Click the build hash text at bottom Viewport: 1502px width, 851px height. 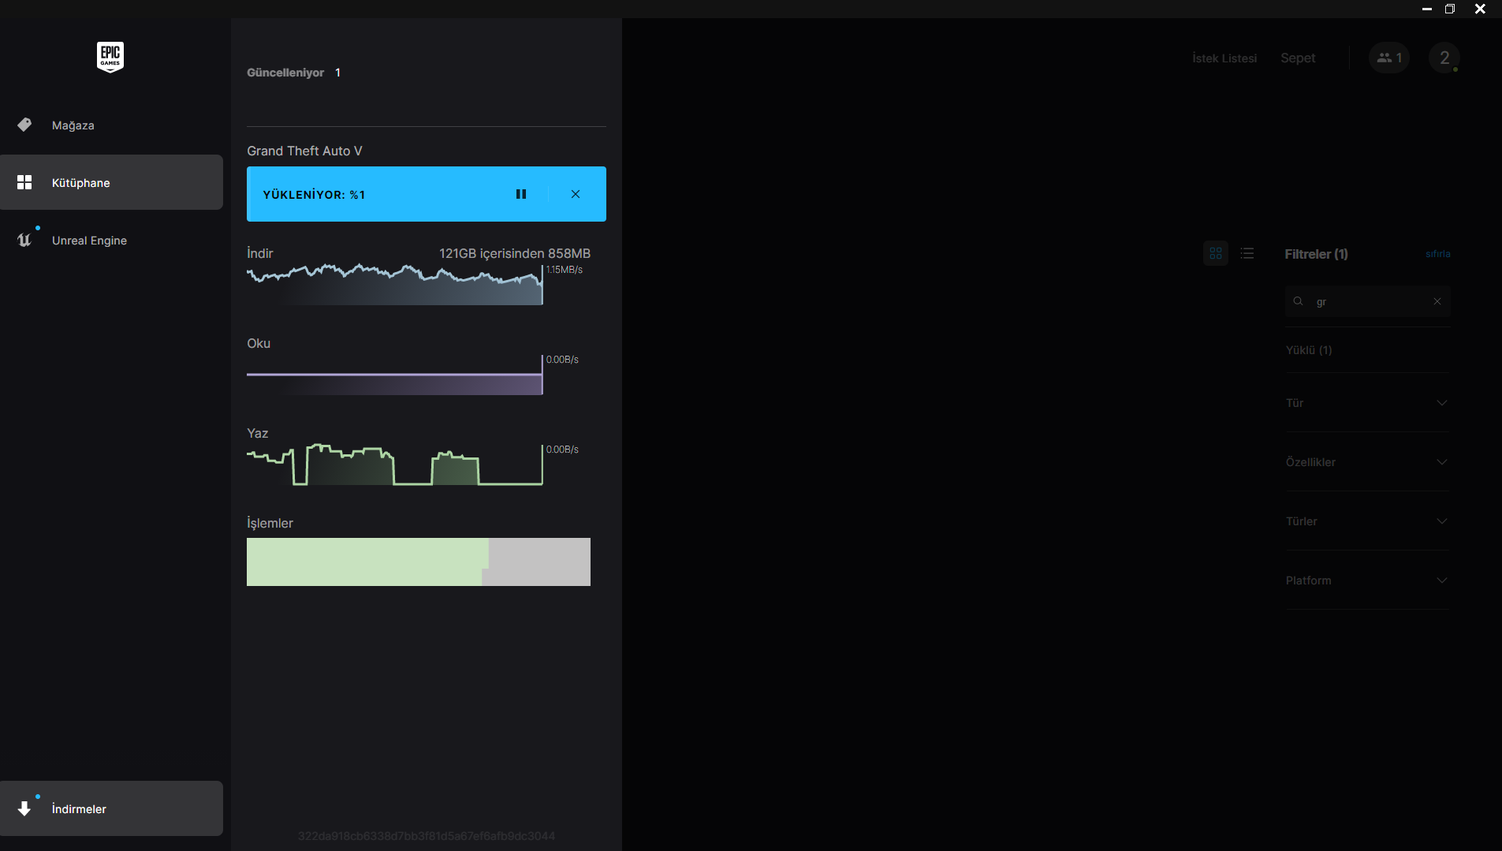pyautogui.click(x=427, y=836)
